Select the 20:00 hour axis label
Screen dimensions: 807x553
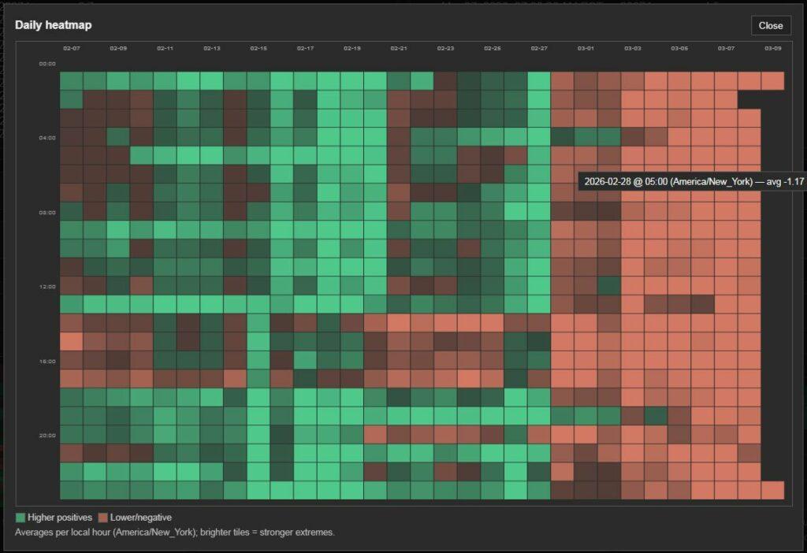47,435
